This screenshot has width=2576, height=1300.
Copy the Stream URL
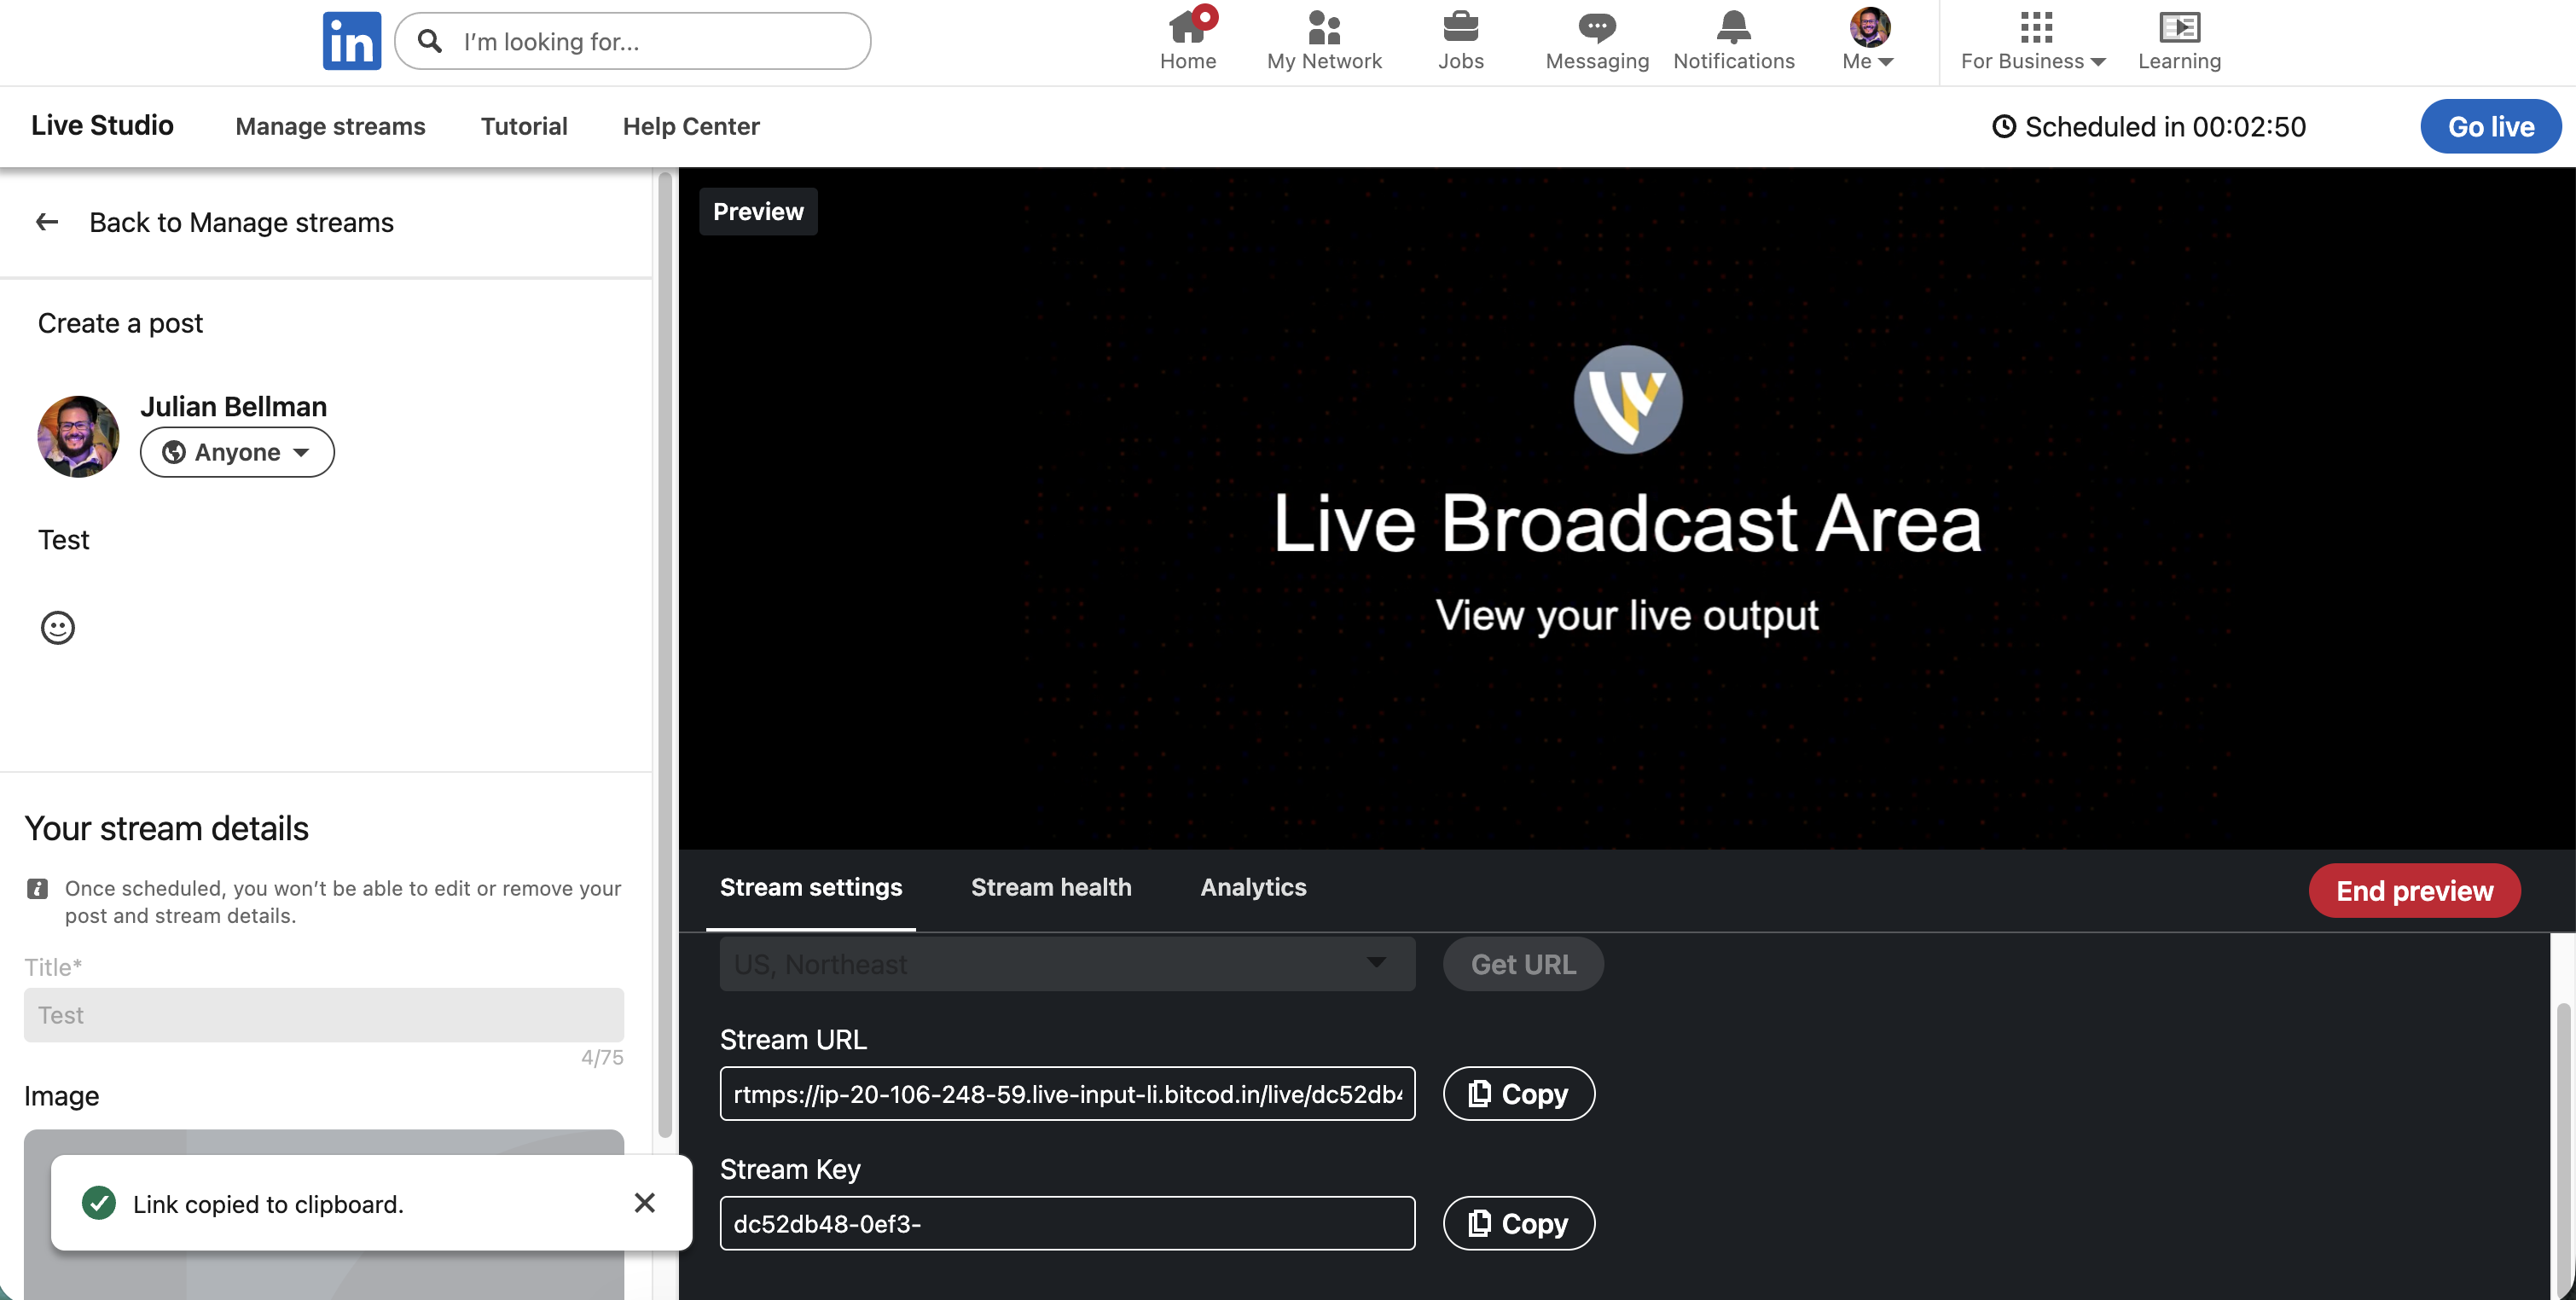point(1518,1094)
